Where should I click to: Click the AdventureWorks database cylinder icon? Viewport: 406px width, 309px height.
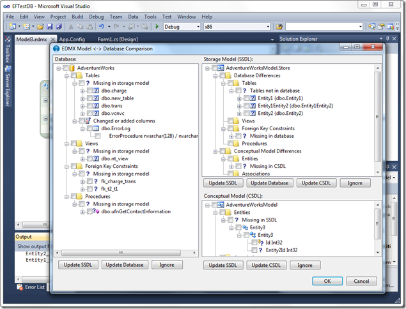72,68
